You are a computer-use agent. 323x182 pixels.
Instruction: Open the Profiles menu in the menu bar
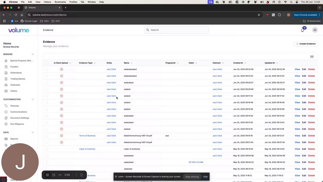tap(73, 2)
